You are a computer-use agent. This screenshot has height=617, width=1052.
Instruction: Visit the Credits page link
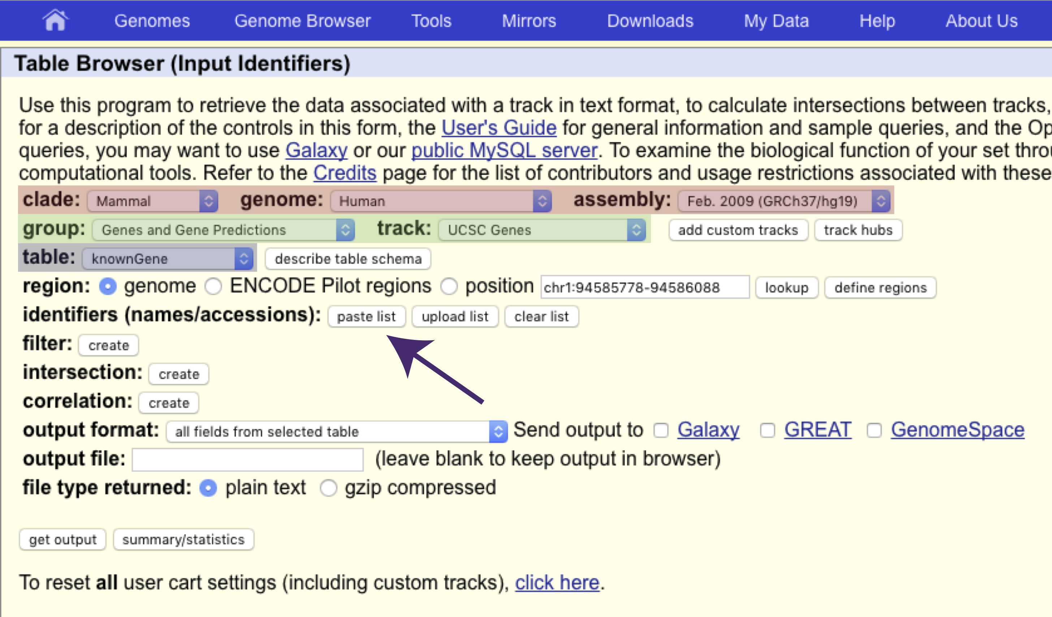coord(345,172)
